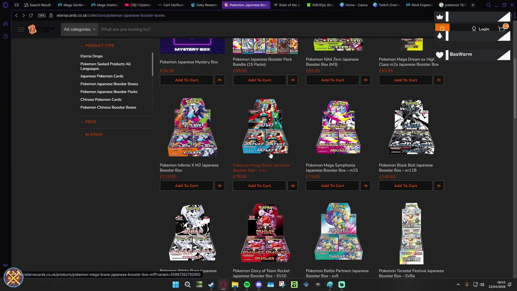The width and height of the screenshot is (517, 291).
Task: Add Pokemon Japanese Mystery Box to cart
Action: (187, 80)
